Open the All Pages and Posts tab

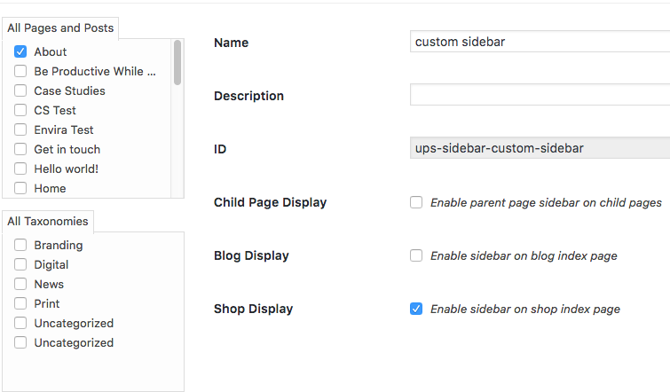click(x=60, y=28)
